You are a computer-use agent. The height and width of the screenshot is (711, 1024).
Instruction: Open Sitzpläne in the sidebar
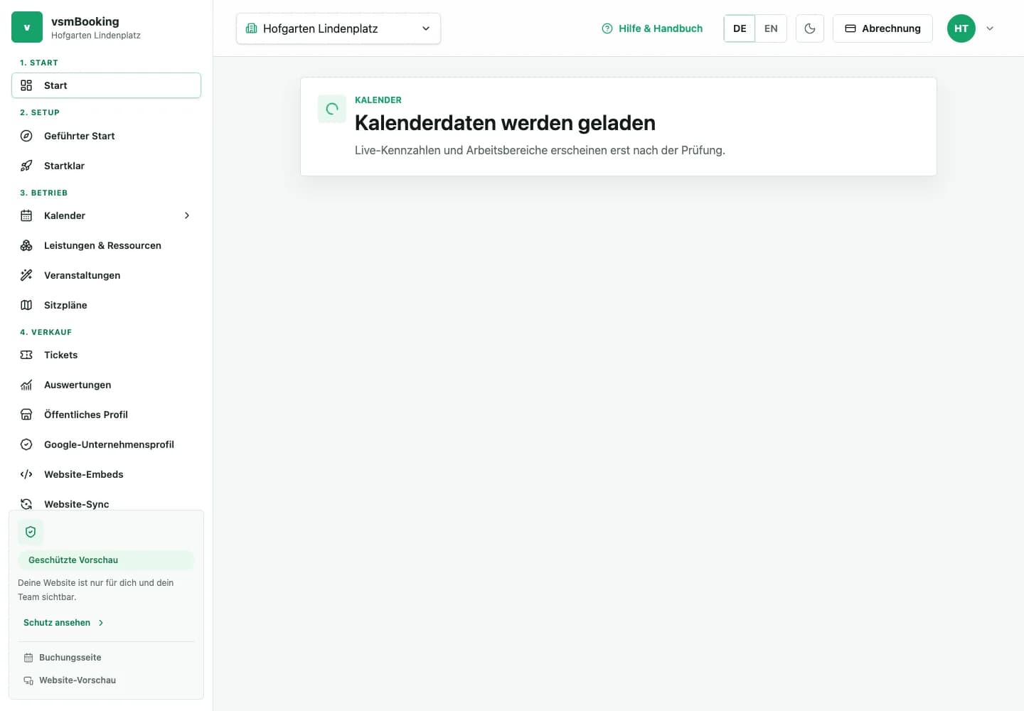point(106,305)
